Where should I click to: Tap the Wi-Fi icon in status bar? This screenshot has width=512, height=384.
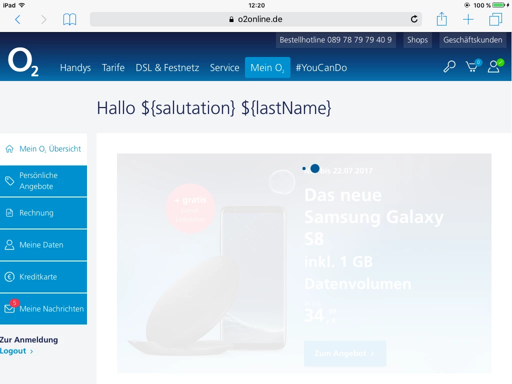point(22,5)
